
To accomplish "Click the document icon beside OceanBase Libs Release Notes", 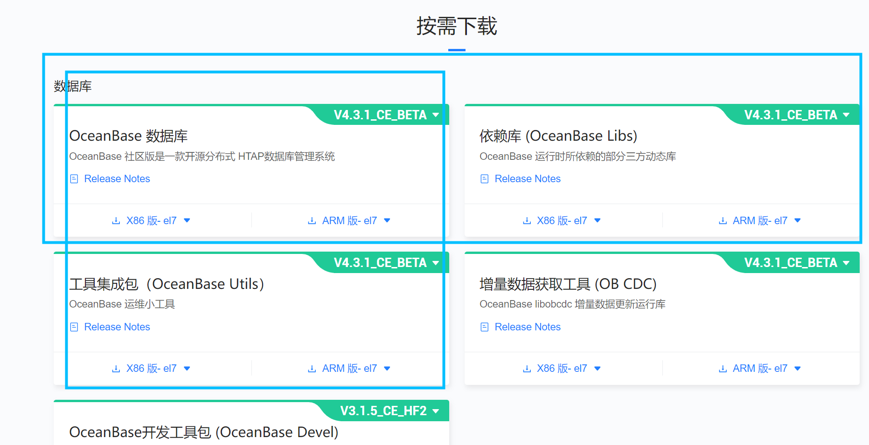I will click(x=485, y=179).
